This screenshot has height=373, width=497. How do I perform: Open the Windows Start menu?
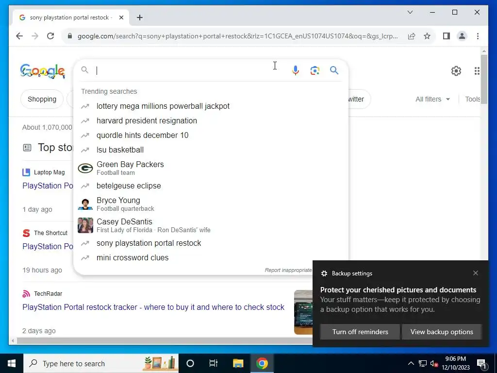coord(12,363)
